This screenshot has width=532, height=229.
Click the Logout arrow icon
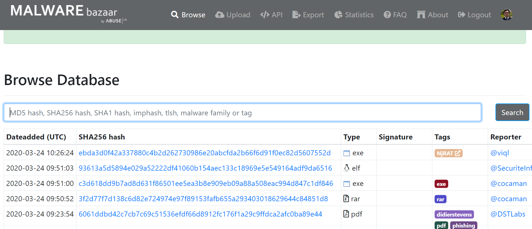462,15
